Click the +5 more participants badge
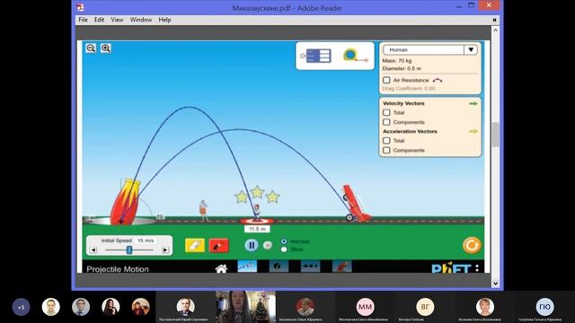Image resolution: width=575 pixels, height=323 pixels. 21,307
